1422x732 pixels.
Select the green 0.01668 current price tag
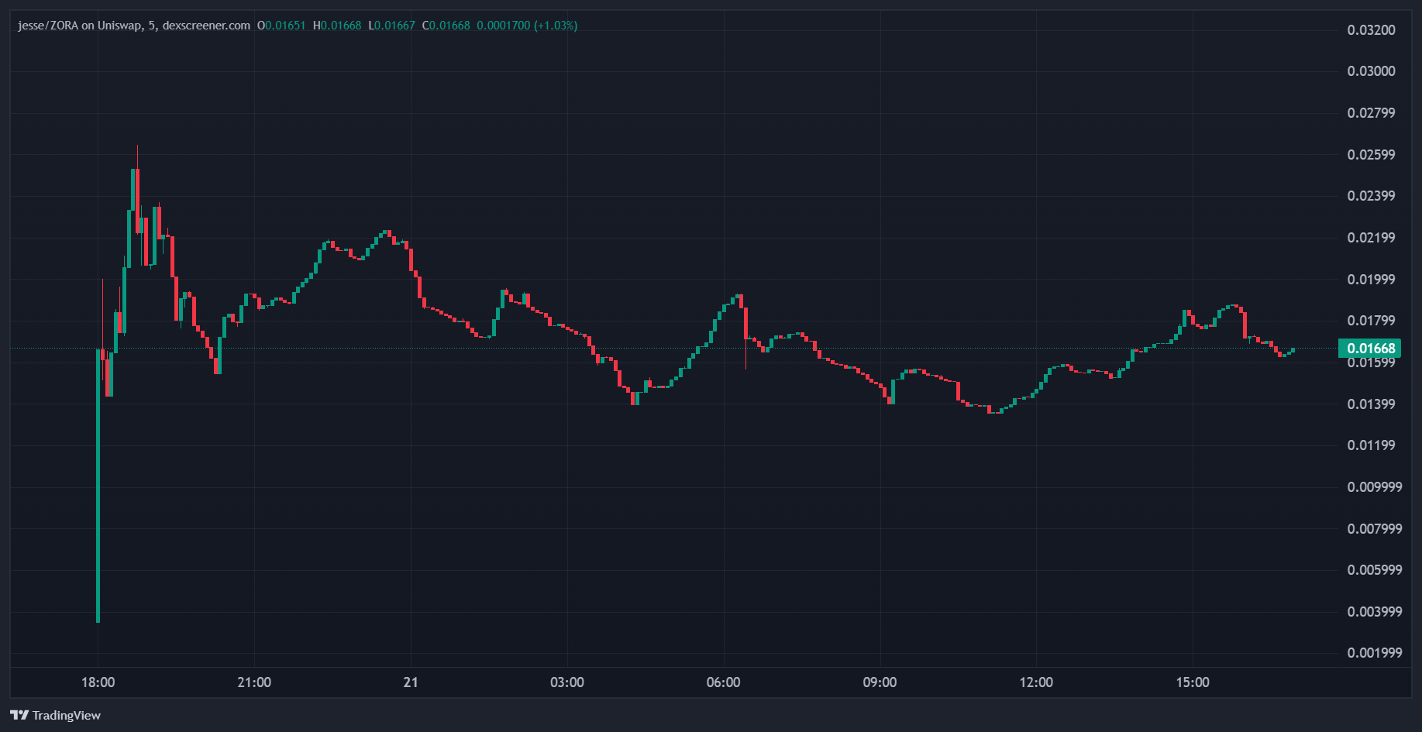[1370, 348]
